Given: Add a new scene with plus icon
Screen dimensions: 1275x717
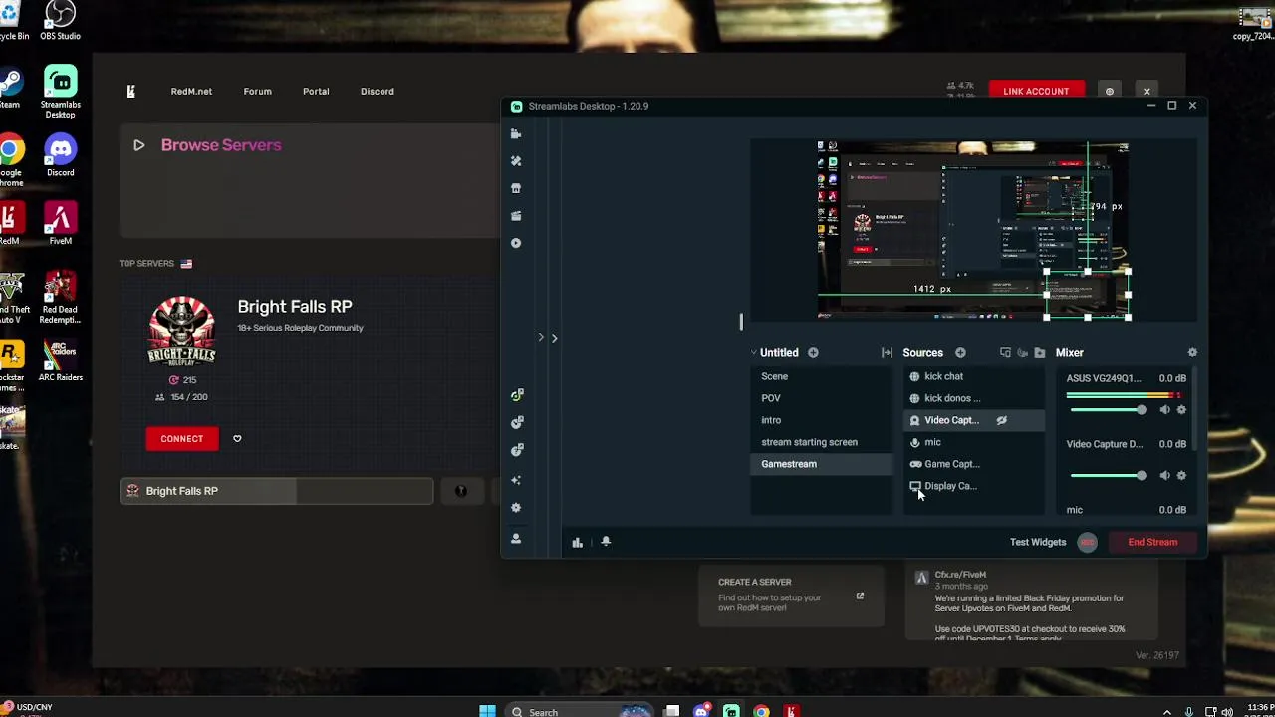Looking at the screenshot, I should pyautogui.click(x=813, y=352).
